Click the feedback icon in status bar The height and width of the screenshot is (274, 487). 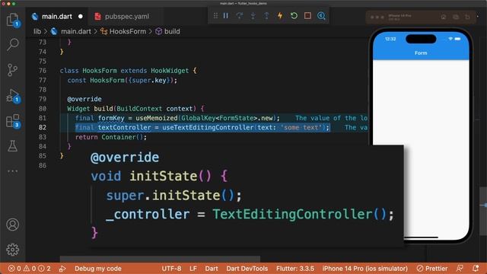(460, 269)
